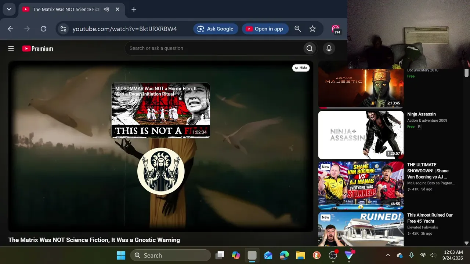This screenshot has height=264, width=470.
Task: Open the system volume tray icon
Action: 433,255
